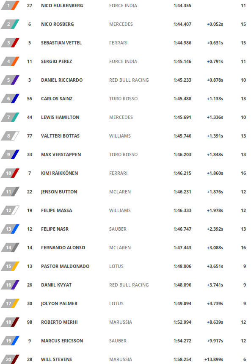The height and width of the screenshot is (364, 251).
Task: Open Lewis Hamilton driver entry
Action: tap(60, 118)
